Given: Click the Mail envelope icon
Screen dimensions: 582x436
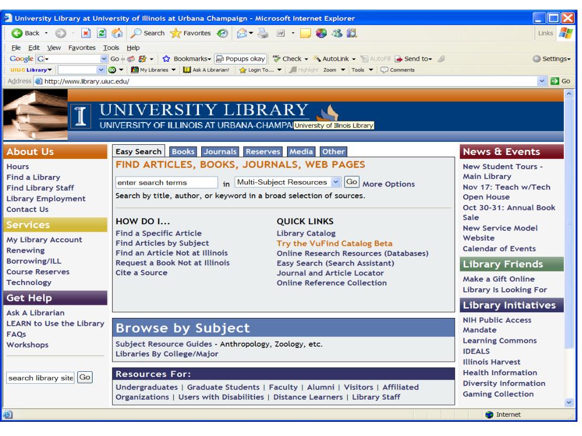Looking at the screenshot, I should click(x=242, y=33).
